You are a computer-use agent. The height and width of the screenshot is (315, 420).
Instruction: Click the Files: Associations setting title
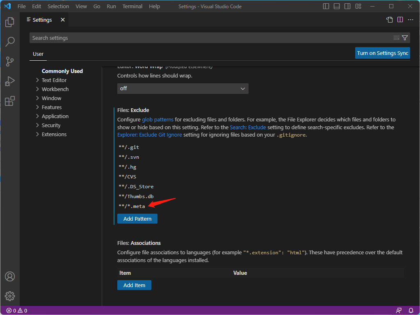(x=139, y=243)
